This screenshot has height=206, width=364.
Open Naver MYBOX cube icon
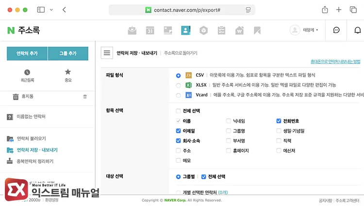click(203, 31)
